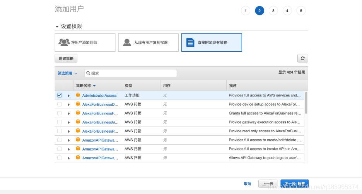The height and width of the screenshot is (194, 362).
Task: Select 将用户添加到组 option
Action: click(x=85, y=42)
